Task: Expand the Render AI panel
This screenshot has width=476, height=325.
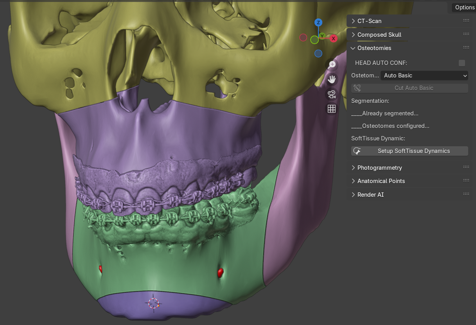Action: click(353, 194)
